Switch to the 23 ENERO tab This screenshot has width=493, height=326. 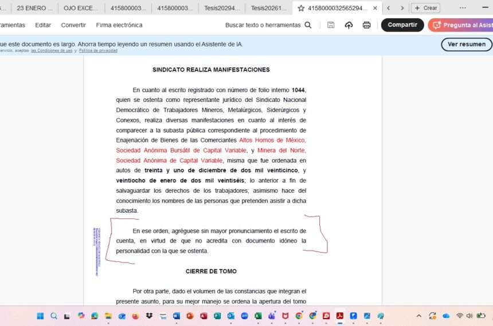tap(34, 8)
